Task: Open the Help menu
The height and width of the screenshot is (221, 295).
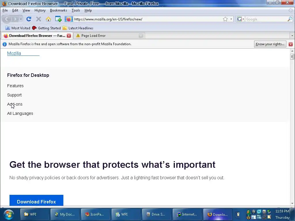Action: [x=88, y=10]
